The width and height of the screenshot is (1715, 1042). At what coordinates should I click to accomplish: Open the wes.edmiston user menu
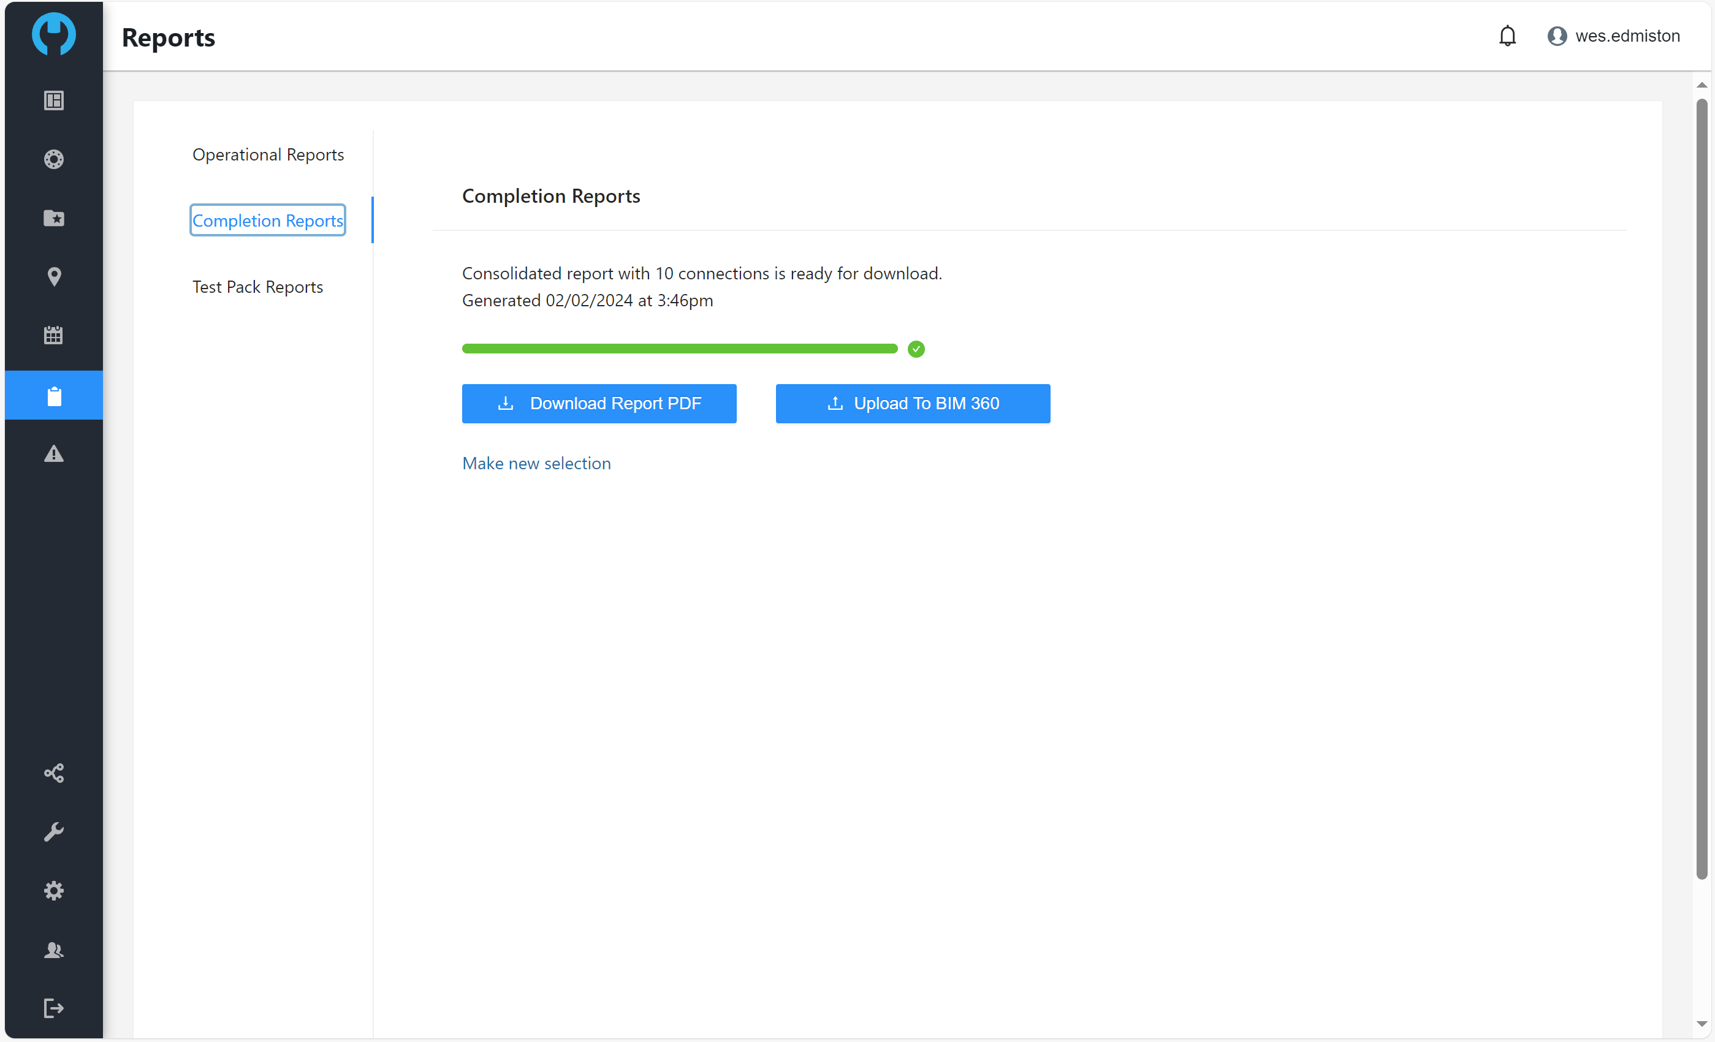tap(1613, 36)
